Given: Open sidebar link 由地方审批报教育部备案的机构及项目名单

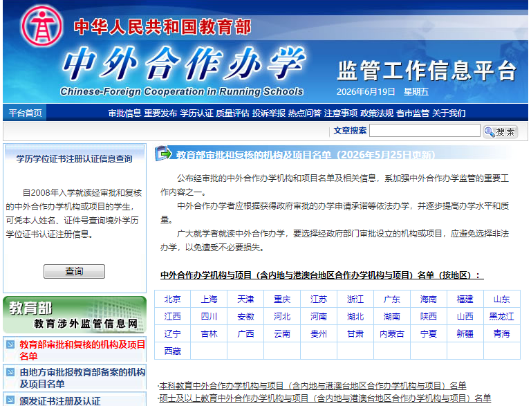Looking at the screenshot, I should click(82, 378).
